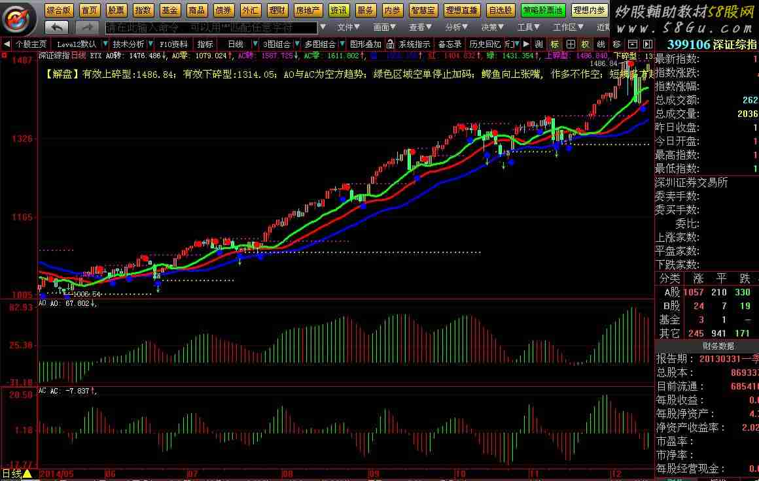Viewport: 759px width, 481px height.
Task: Click the 内参 button
Action: point(392,10)
